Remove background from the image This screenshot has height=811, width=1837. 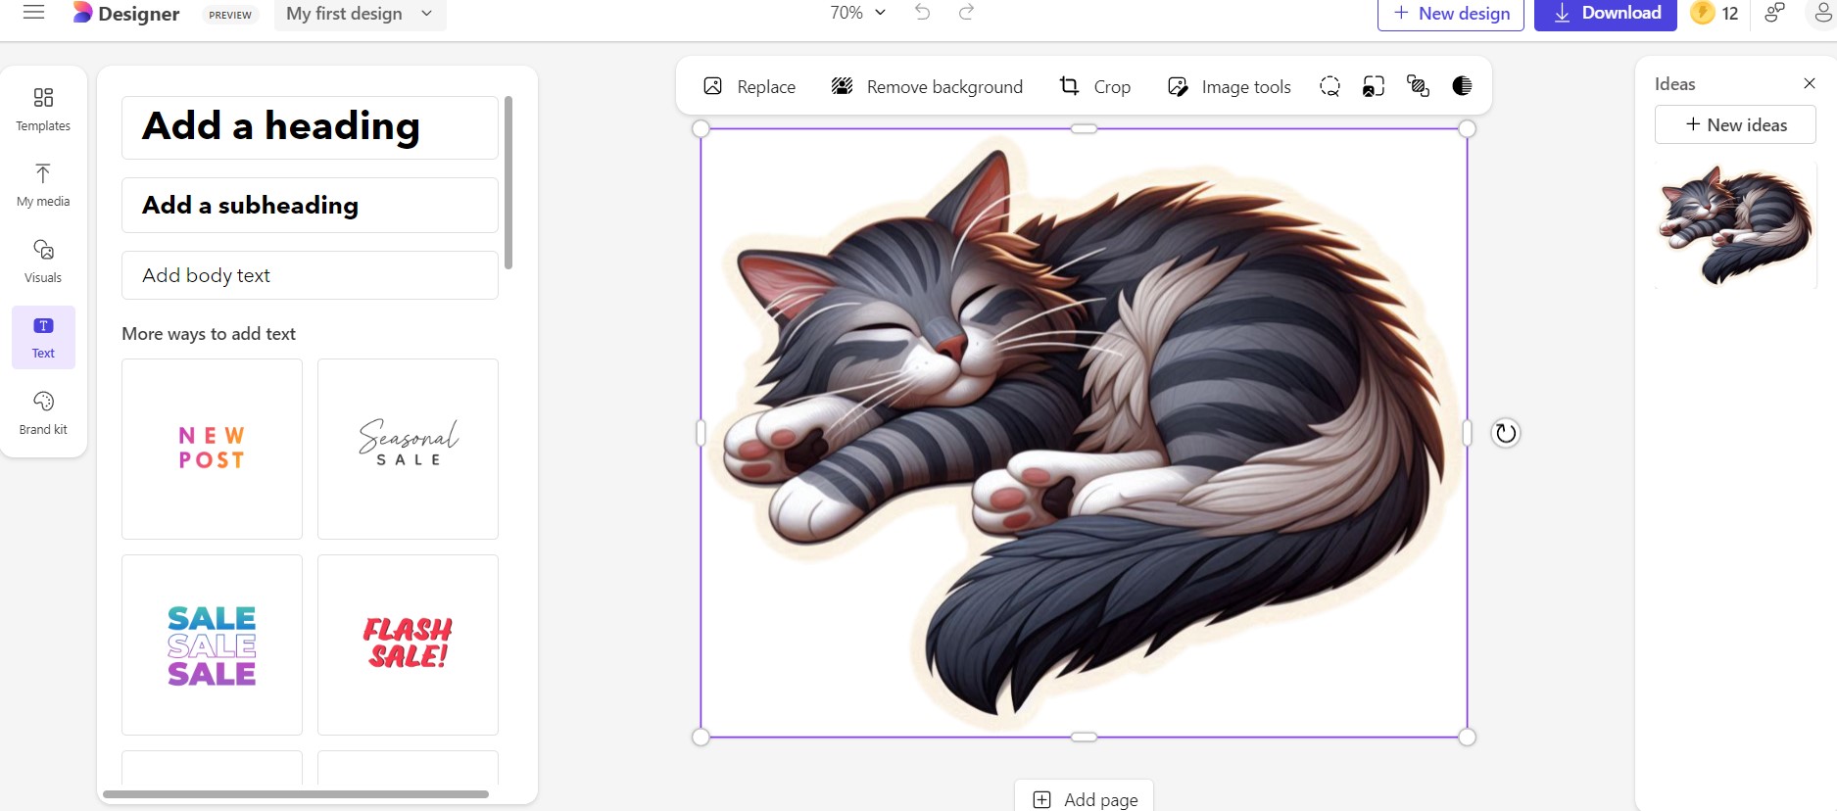click(x=927, y=86)
